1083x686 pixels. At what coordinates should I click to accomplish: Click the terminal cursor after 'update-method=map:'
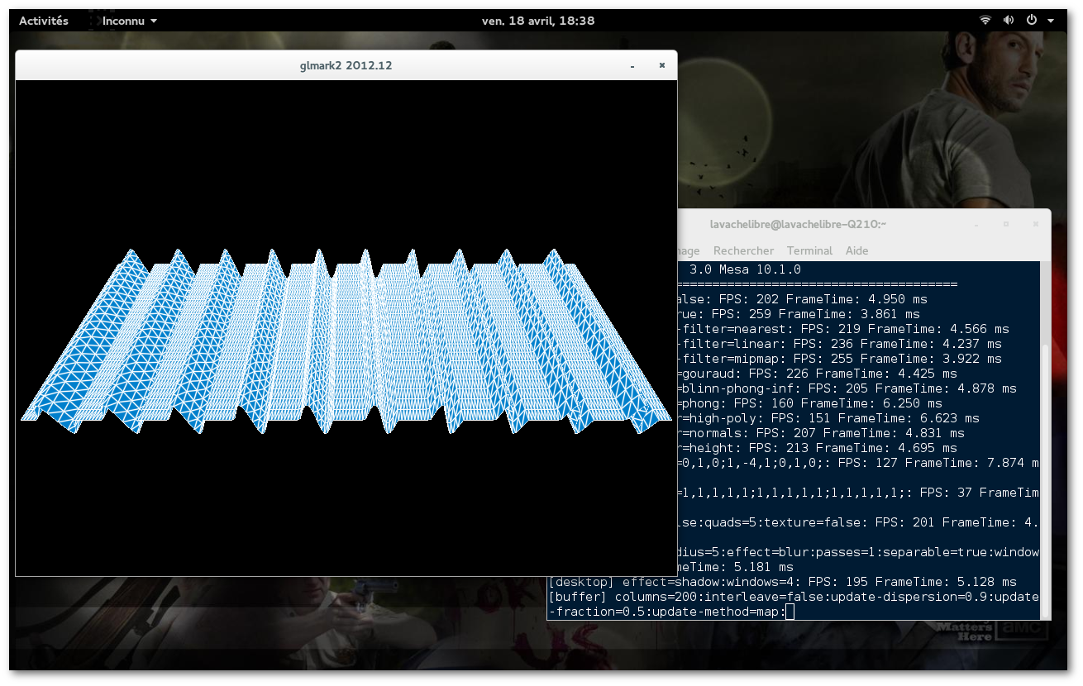[x=790, y=612]
